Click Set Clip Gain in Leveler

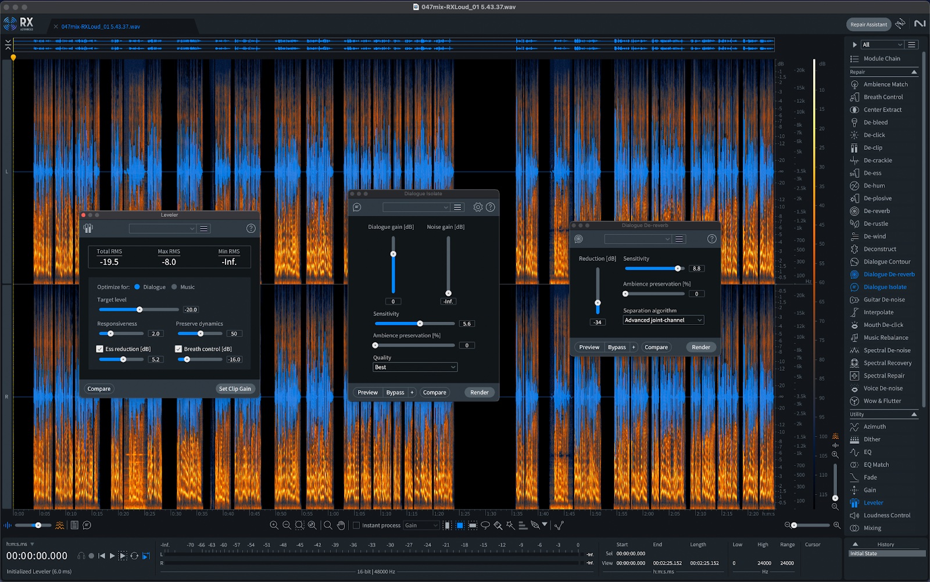[x=235, y=389]
